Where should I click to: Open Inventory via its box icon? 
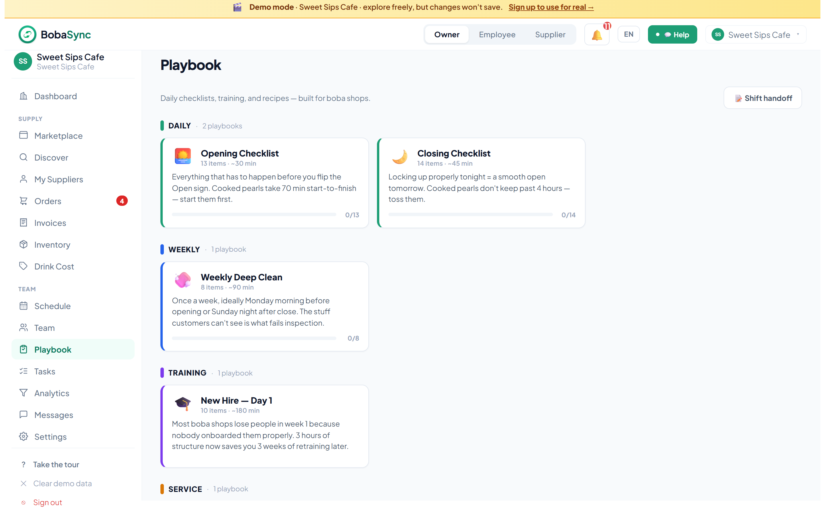pos(23,244)
